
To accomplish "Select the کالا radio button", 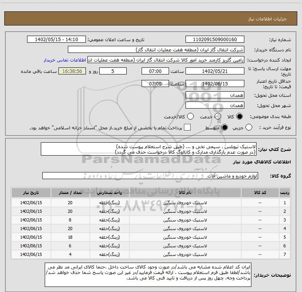I will point(239,116).
